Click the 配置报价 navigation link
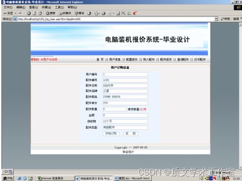242x181 pixels. point(132,60)
